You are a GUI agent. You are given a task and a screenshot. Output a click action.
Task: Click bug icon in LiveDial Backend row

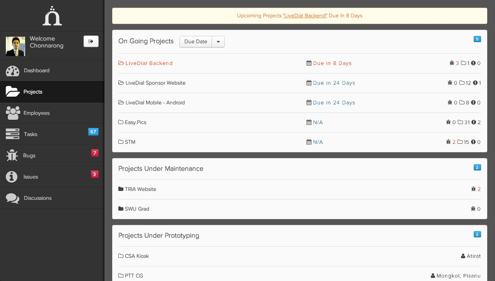coord(452,63)
